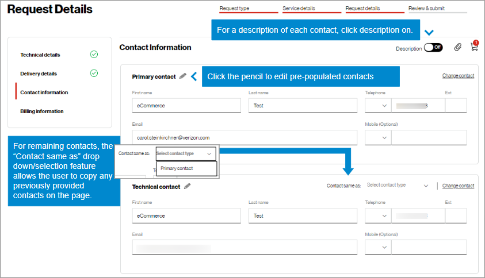This screenshot has width=485, height=278.
Task: Open Technical contact 'Contact same as' dropdown
Action: [398, 186]
